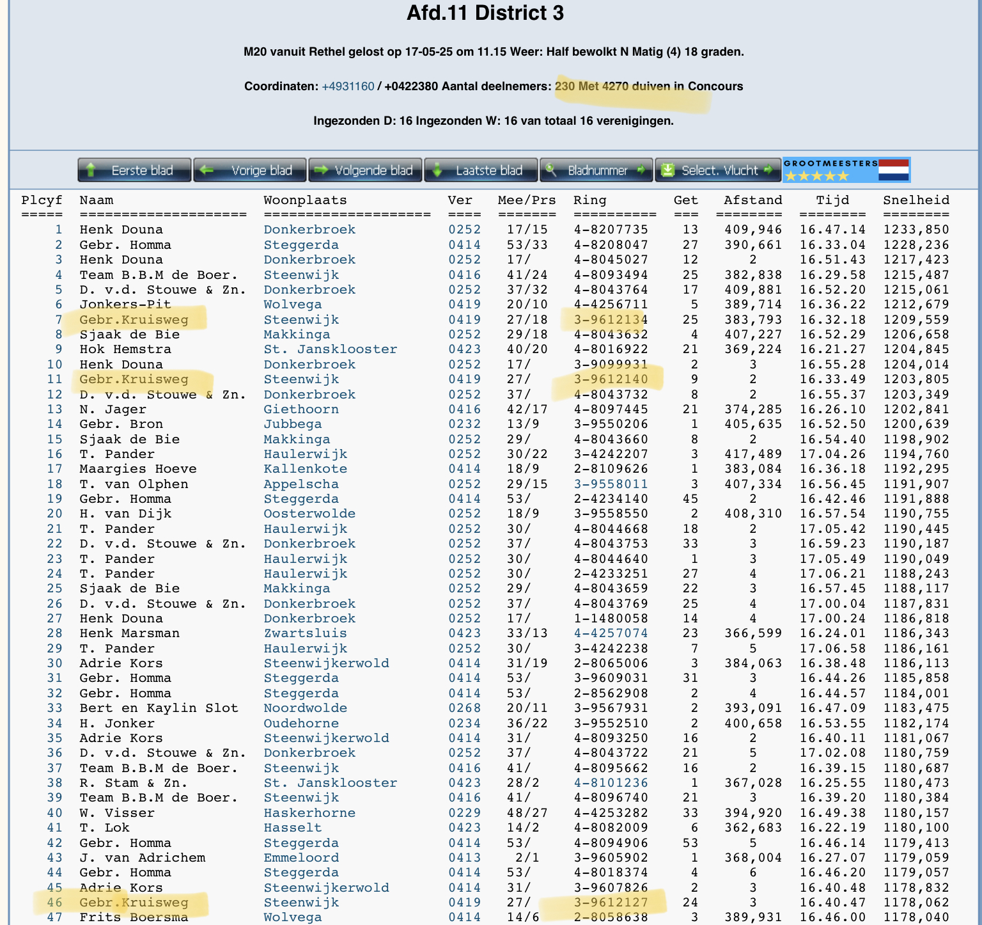Click the Eerste blad button
This screenshot has width=982, height=925.
coord(134,170)
